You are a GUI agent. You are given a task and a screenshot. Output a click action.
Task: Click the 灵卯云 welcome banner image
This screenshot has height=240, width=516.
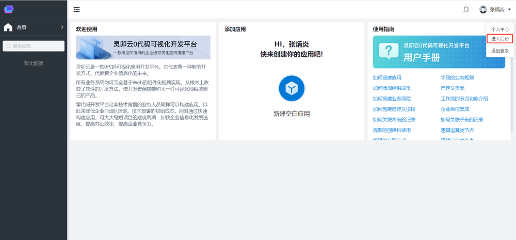(143, 47)
